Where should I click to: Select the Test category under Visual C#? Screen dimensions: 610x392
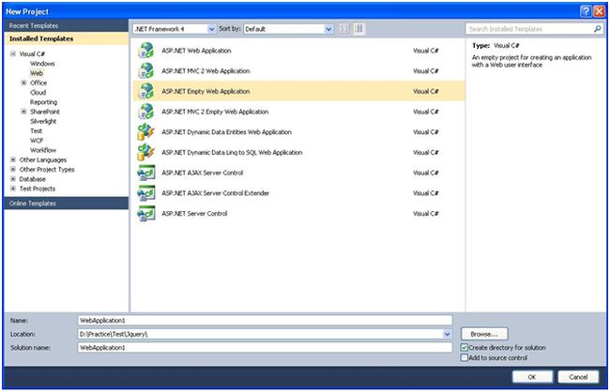pyautogui.click(x=37, y=130)
